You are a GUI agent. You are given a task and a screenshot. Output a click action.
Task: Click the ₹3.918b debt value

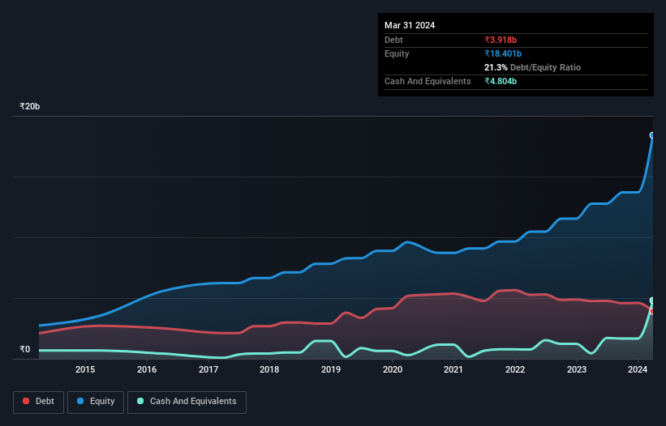pyautogui.click(x=501, y=40)
